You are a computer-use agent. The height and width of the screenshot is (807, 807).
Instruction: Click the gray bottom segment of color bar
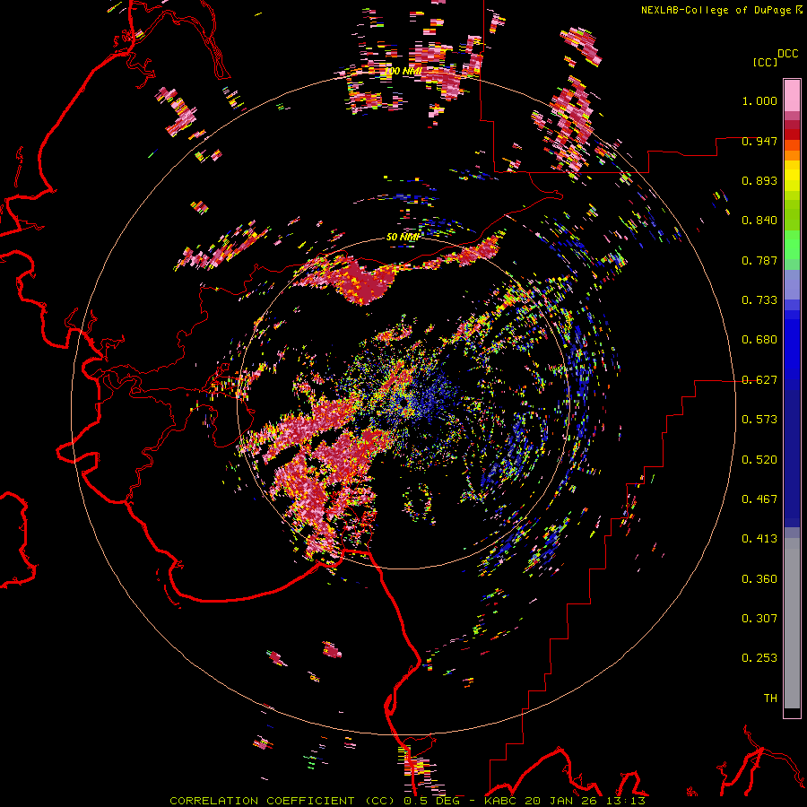pos(792,623)
